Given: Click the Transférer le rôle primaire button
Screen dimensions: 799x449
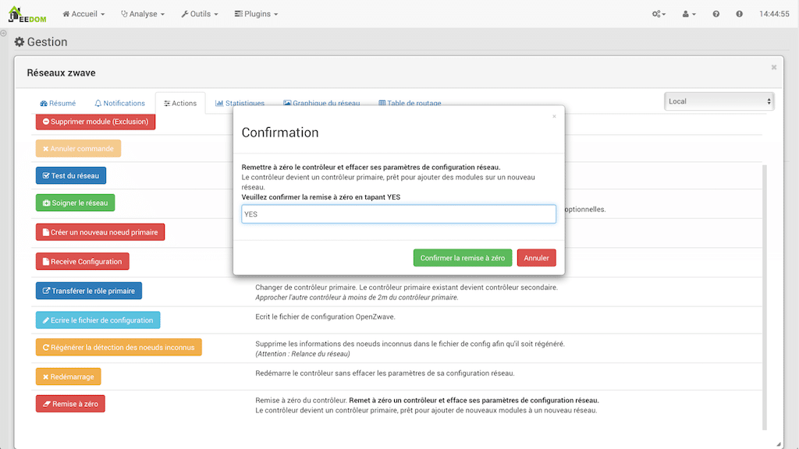Looking at the screenshot, I should tap(88, 291).
